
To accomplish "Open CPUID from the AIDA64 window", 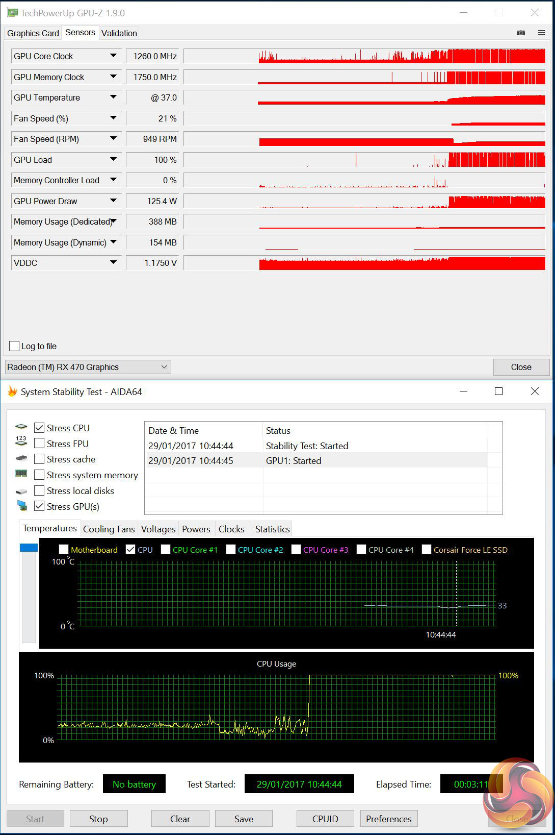I will pyautogui.click(x=325, y=819).
